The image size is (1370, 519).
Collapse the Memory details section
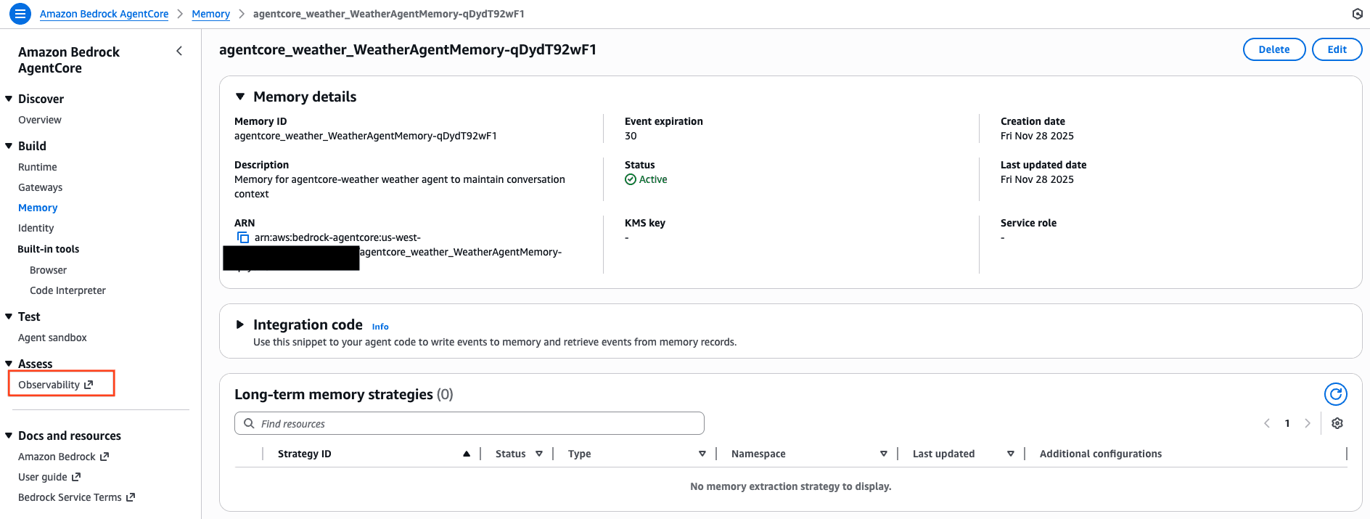pos(240,97)
